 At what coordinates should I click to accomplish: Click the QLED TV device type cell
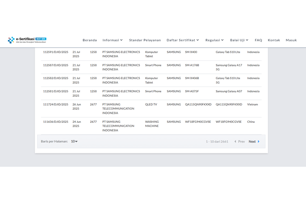pyautogui.click(x=151, y=104)
